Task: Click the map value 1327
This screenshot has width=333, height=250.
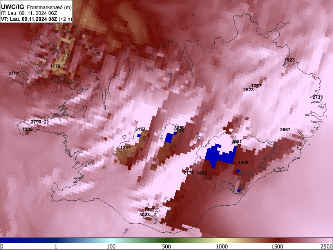Action: pyautogui.click(x=150, y=209)
